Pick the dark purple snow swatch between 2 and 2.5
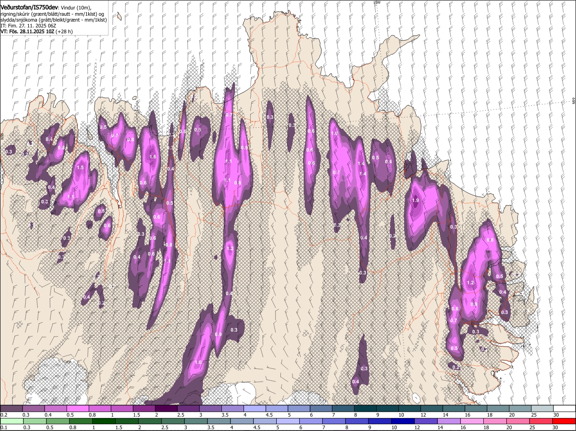Image resolution: width=576 pixels, height=431 pixels. [166, 409]
